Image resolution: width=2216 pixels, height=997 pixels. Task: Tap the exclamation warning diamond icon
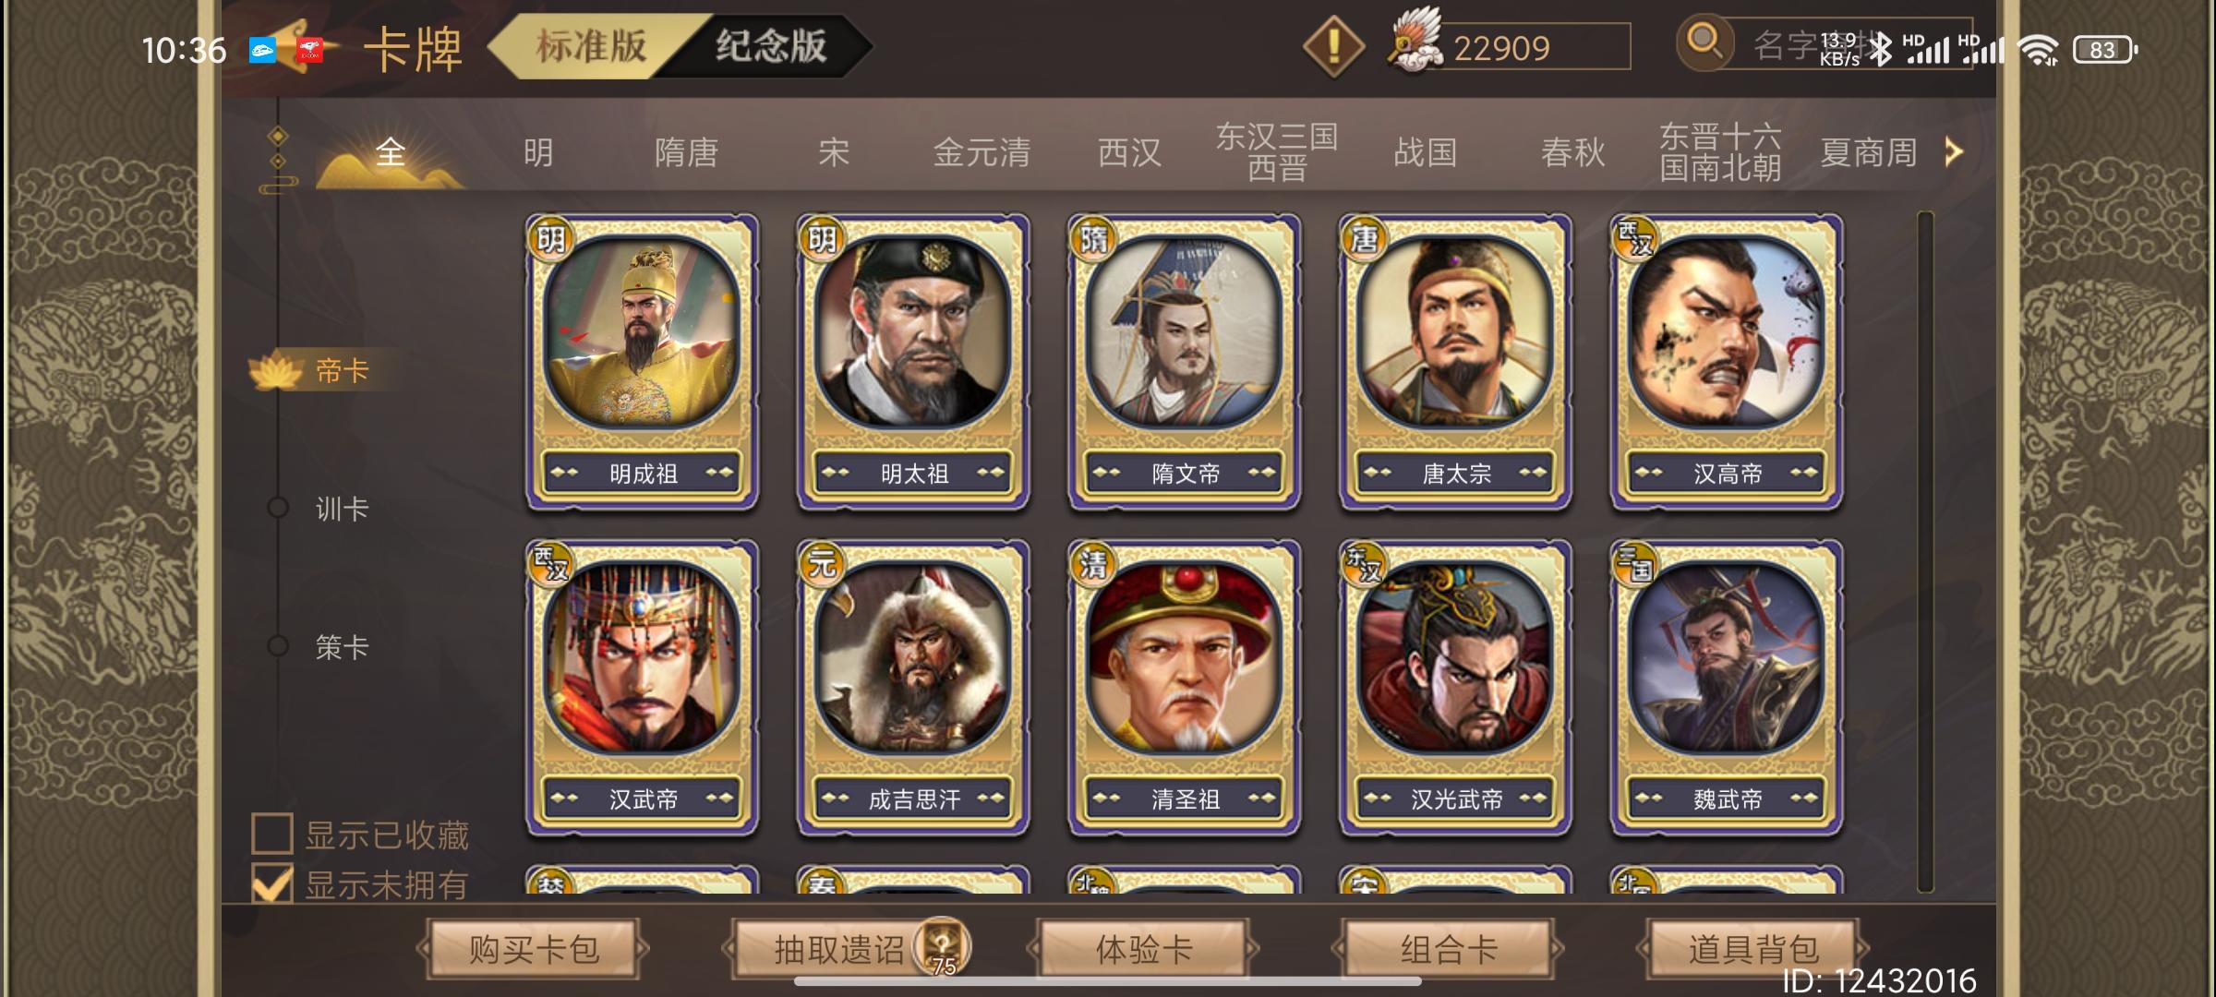click(1333, 46)
